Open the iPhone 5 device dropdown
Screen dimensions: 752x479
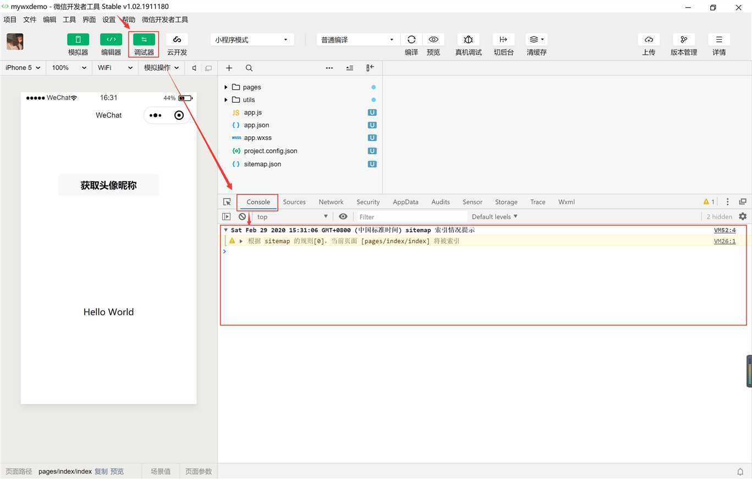coord(23,68)
